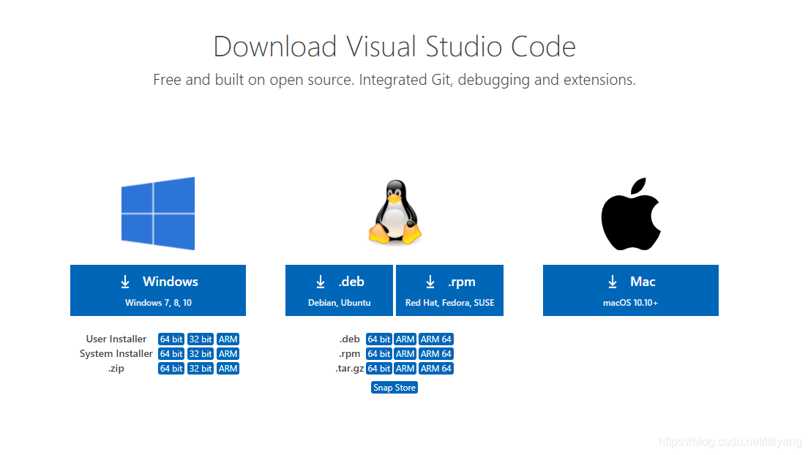Click the ".deb" row label under Linux
This screenshot has height=455, width=808.
349,339
